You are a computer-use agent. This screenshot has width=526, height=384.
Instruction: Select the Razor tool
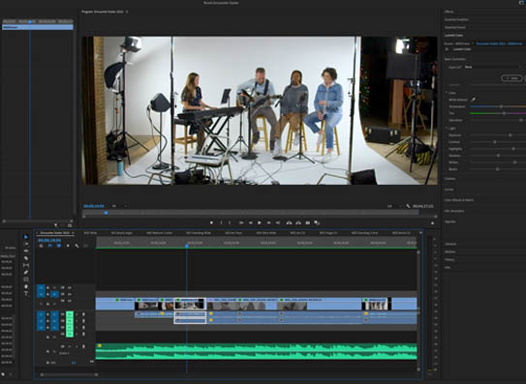point(26,258)
